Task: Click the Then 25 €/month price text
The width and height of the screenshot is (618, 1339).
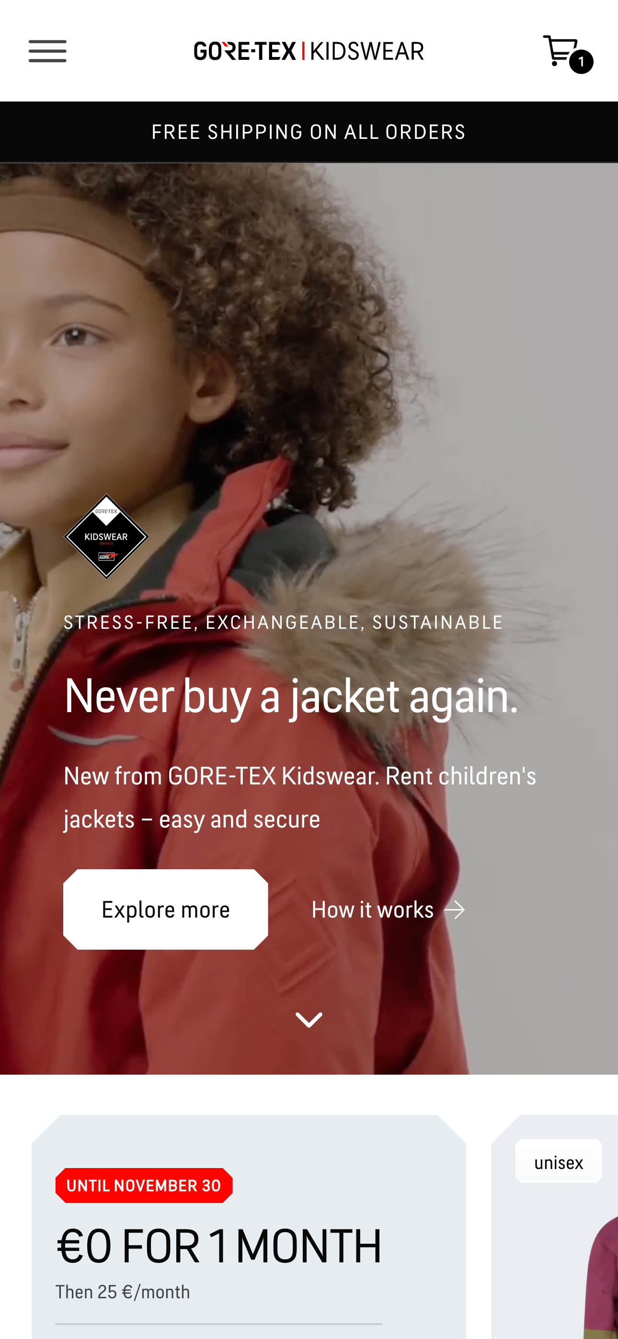Action: [123, 1292]
